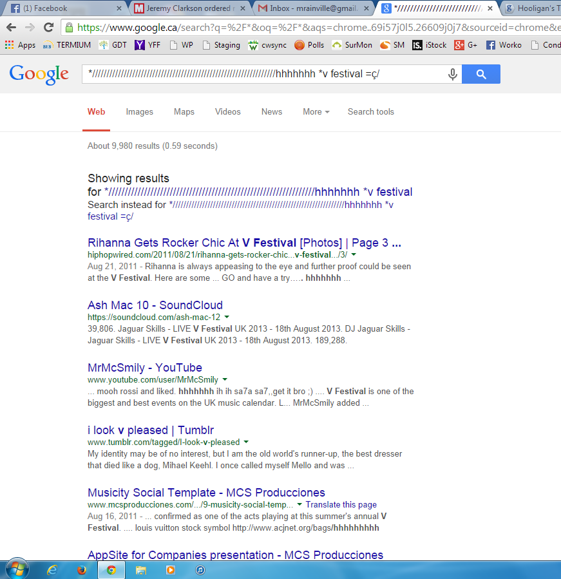The width and height of the screenshot is (561, 579).
Task: Click the green padlock security icon
Action: pyautogui.click(x=69, y=27)
